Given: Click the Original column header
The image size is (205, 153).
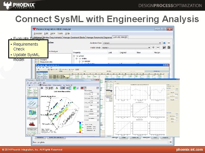Looking at the screenshot, I should coord(127,53).
